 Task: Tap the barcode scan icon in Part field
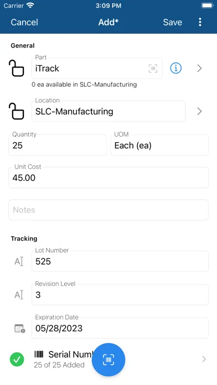(x=153, y=68)
